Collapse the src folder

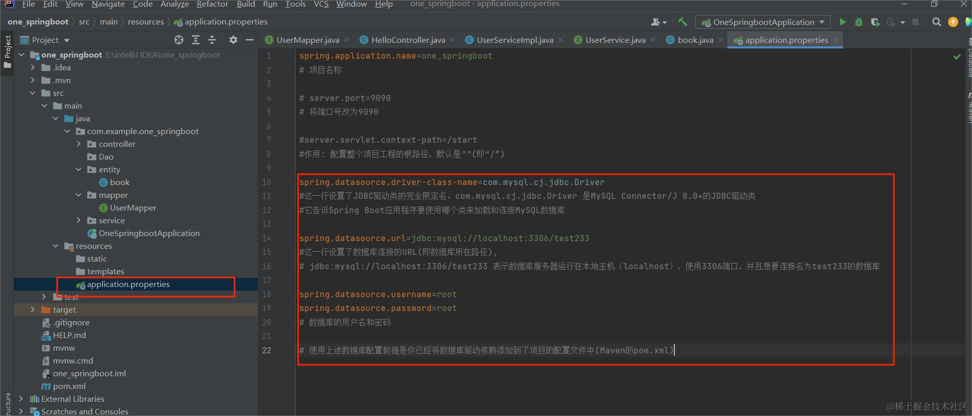click(x=33, y=93)
